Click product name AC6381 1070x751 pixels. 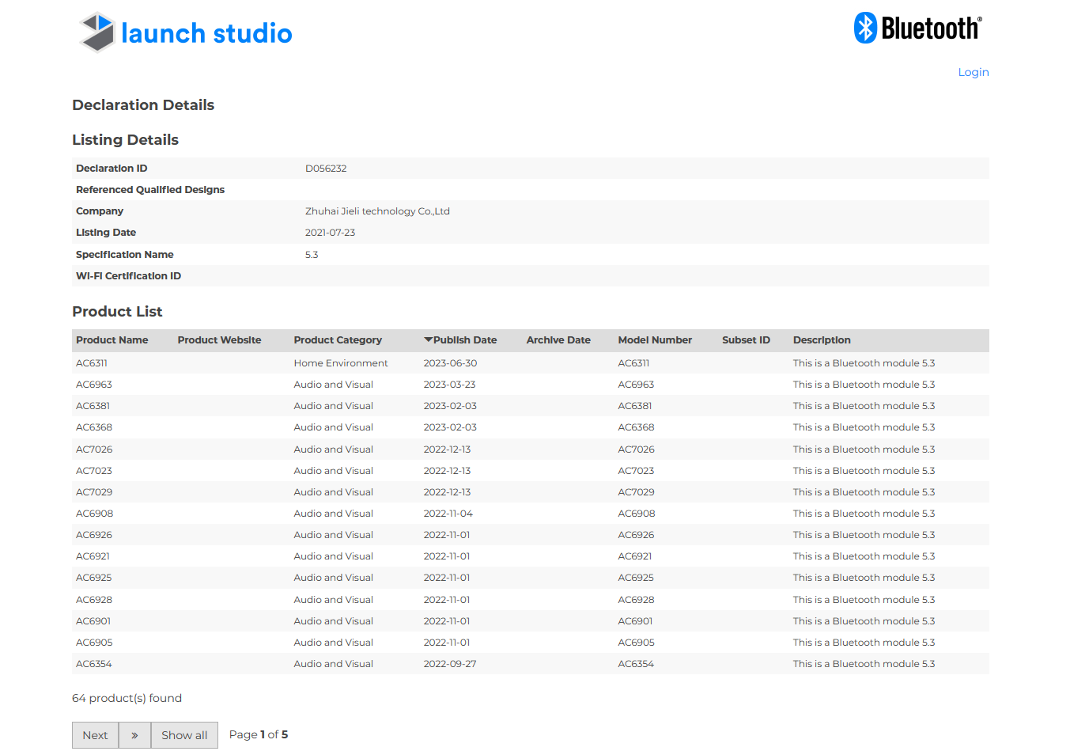tap(93, 406)
